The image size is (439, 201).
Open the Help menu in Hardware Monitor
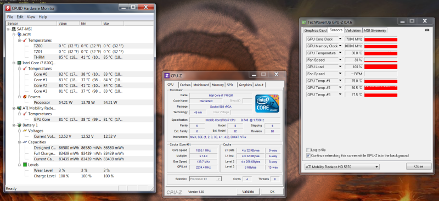(43, 17)
